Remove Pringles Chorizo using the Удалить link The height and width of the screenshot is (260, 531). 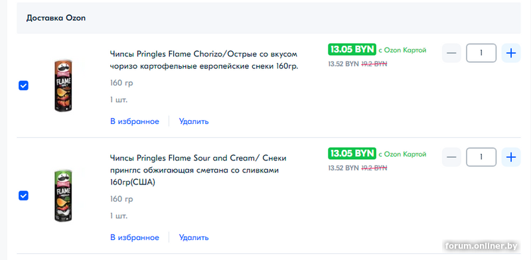click(194, 121)
